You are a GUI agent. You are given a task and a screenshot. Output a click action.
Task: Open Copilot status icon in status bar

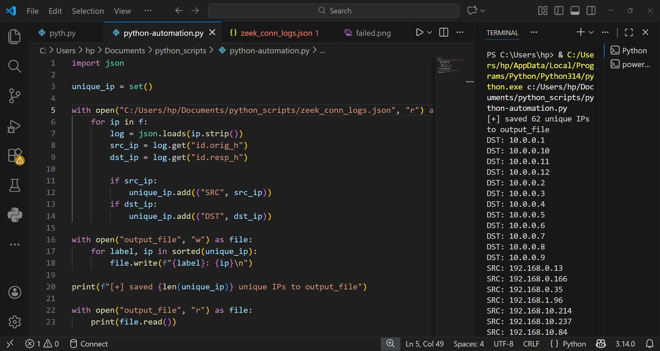click(x=601, y=344)
